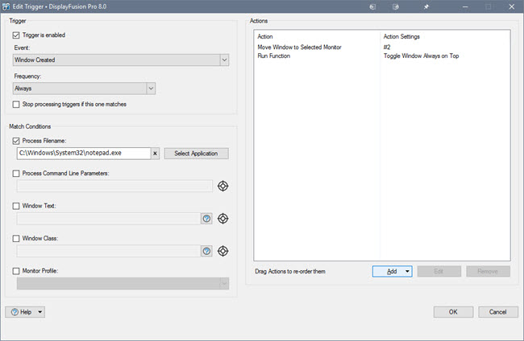Open the help icon beside Window Class field
The image size is (524, 341).
[x=207, y=251]
